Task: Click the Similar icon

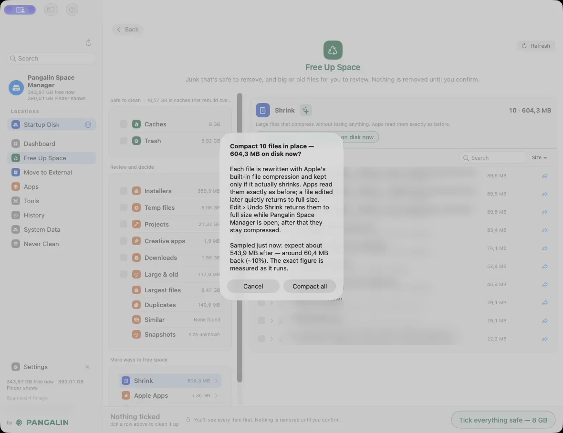Action: click(136, 320)
